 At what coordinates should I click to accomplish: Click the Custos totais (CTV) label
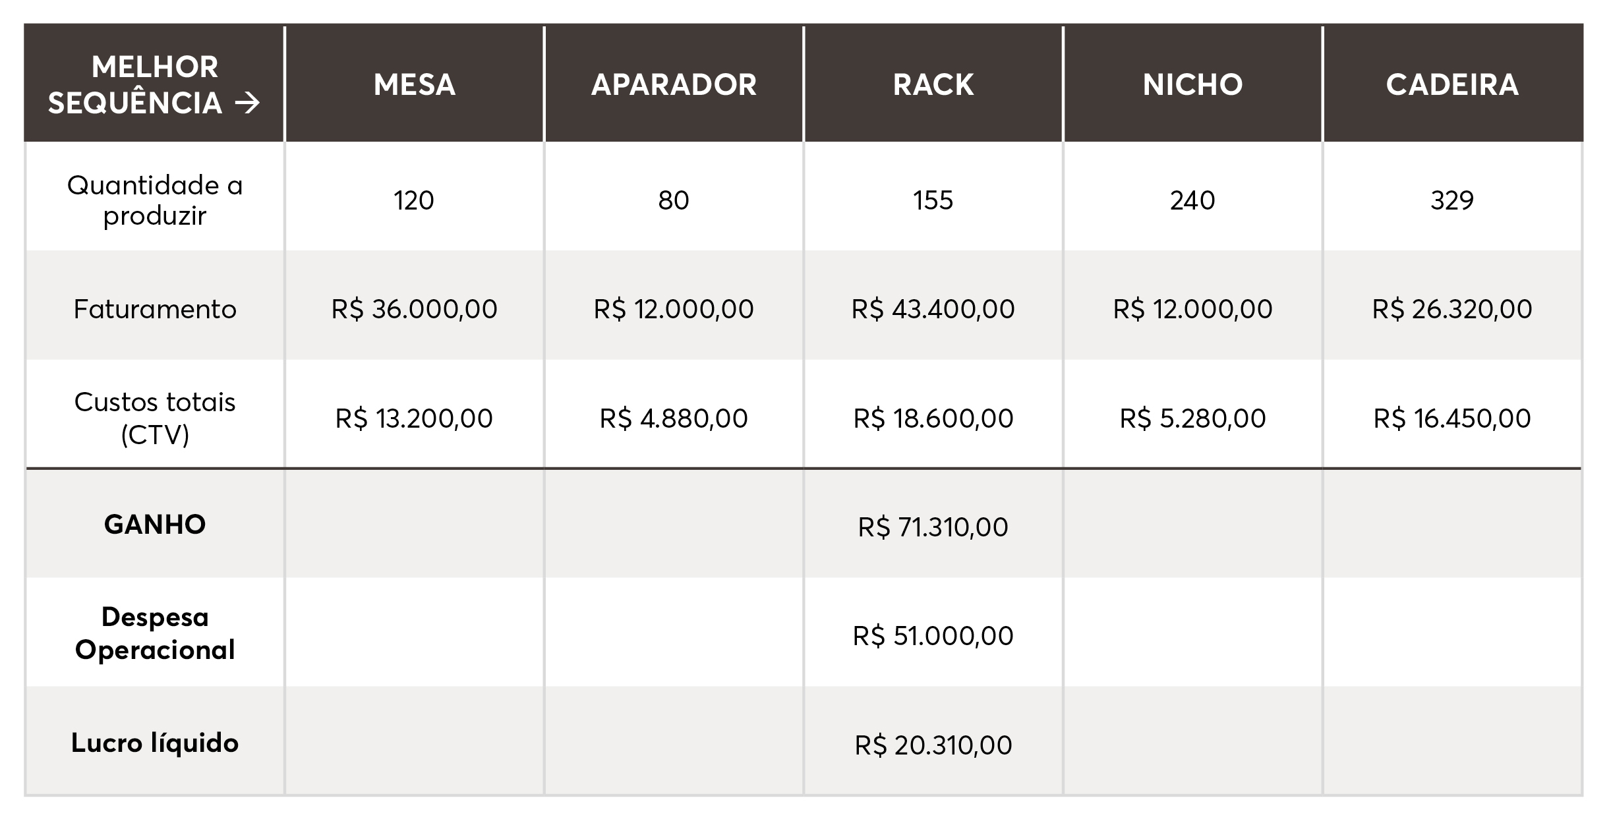(x=155, y=418)
